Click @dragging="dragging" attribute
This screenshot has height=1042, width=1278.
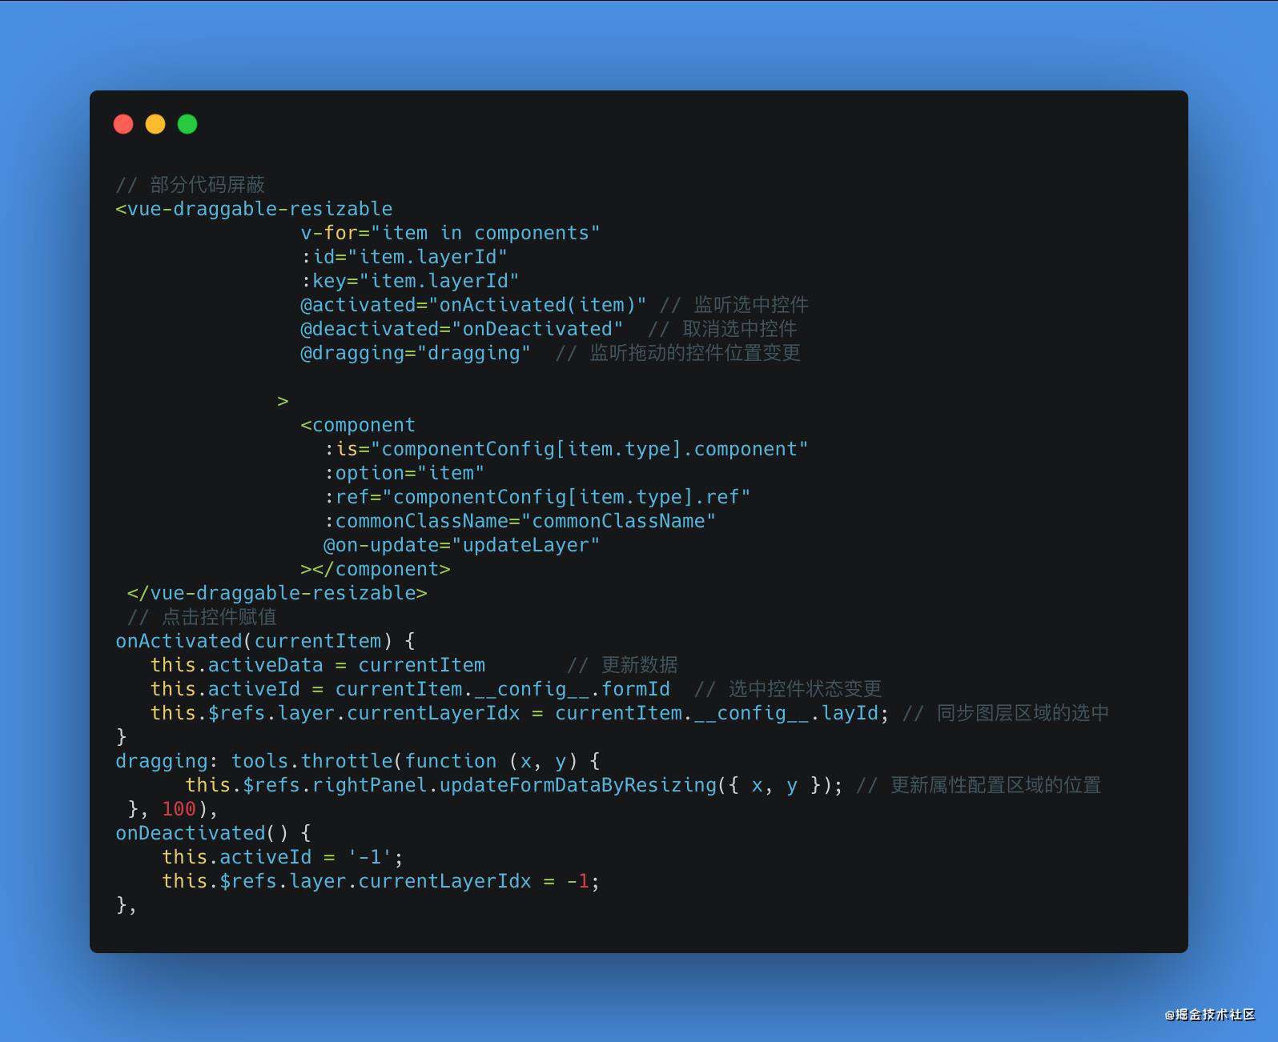pyautogui.click(x=416, y=353)
